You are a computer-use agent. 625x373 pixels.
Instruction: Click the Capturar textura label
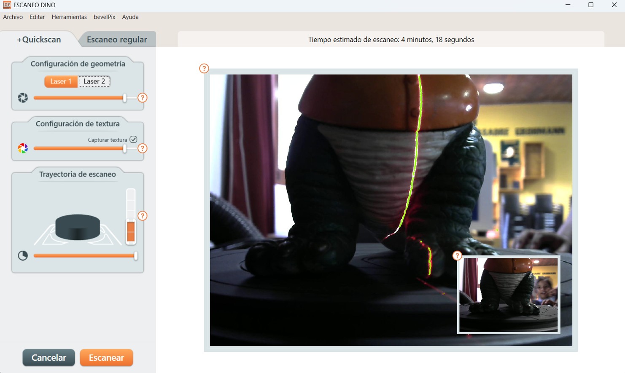(x=108, y=140)
